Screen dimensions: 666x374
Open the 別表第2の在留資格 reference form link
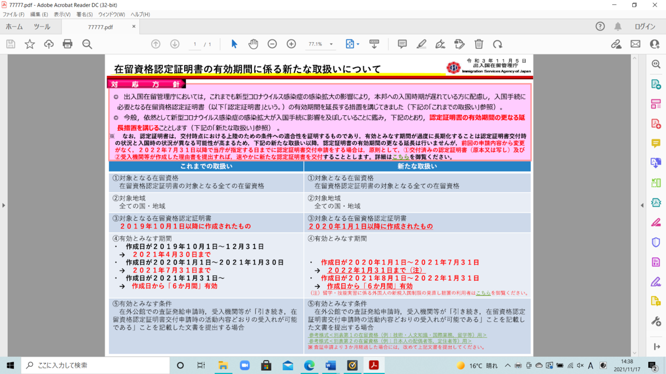pos(389,341)
